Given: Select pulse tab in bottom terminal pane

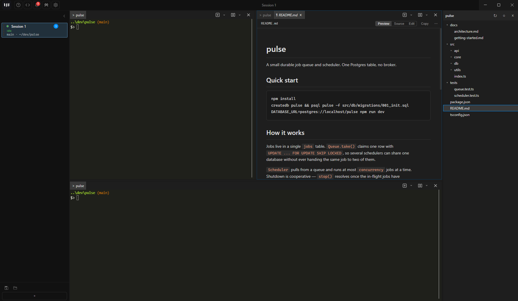Looking at the screenshot, I should [78, 186].
